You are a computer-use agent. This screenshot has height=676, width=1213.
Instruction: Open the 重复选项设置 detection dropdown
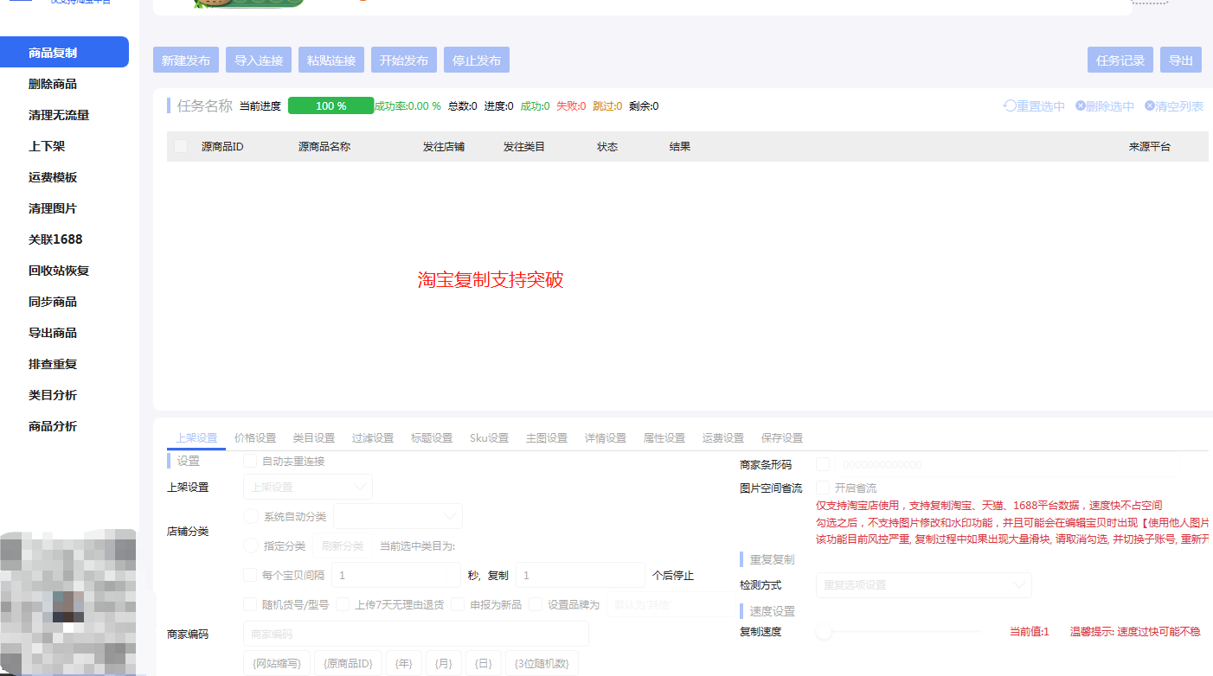pyautogui.click(x=924, y=584)
